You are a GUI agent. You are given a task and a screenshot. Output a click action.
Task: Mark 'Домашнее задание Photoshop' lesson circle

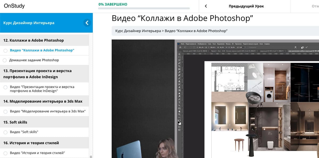point(5,60)
